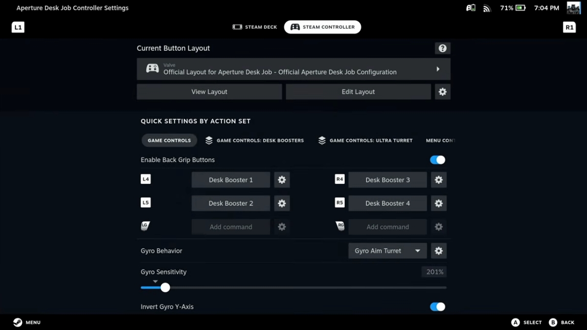
Task: Click Add command field for LG grip
Action: (231, 227)
